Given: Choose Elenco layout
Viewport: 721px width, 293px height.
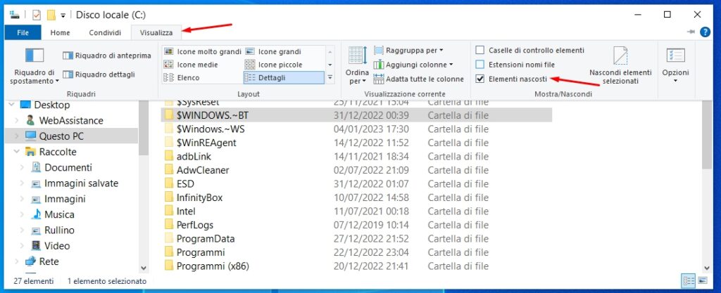Looking at the screenshot, I should 182,77.
